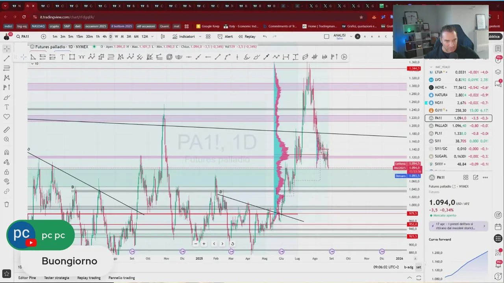Open the grid view icon in PA1! details

tap(466, 178)
